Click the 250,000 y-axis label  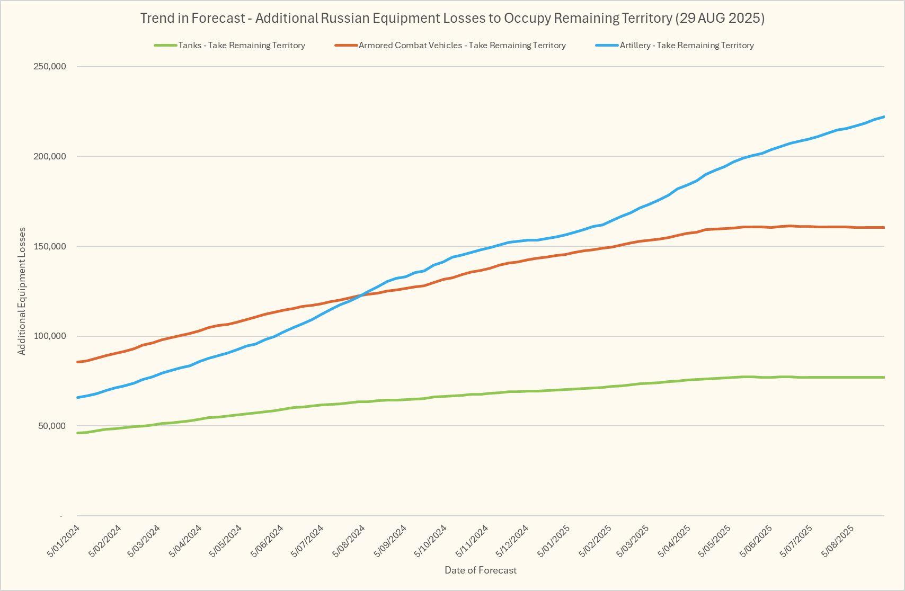(x=49, y=67)
